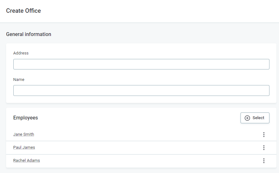Open the three-dot menu for Jane Smith
Viewport: 279px width, 173px height.
point(264,134)
